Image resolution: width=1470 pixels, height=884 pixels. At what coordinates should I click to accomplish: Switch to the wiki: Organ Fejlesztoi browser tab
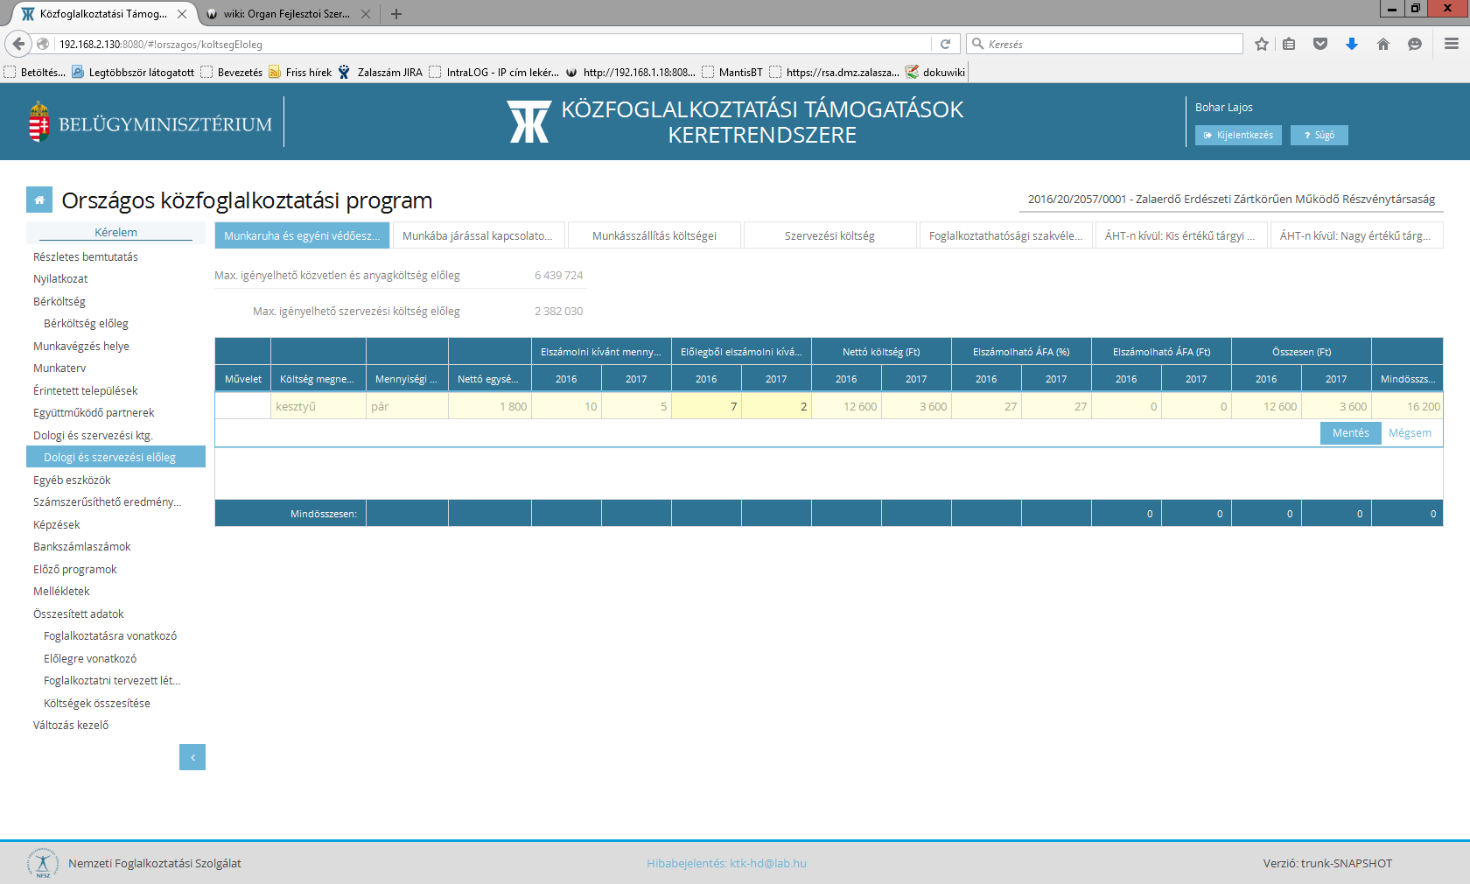[x=286, y=14]
